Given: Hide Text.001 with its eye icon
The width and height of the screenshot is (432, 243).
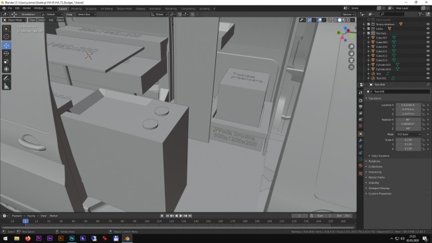Looking at the screenshot, I should (428, 78).
